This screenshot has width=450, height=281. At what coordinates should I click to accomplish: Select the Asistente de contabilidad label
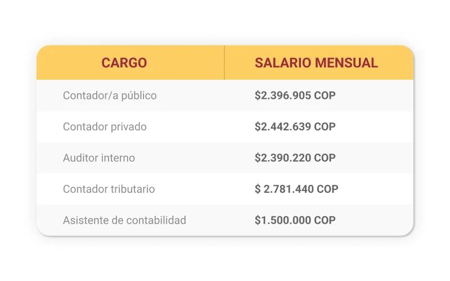click(124, 220)
